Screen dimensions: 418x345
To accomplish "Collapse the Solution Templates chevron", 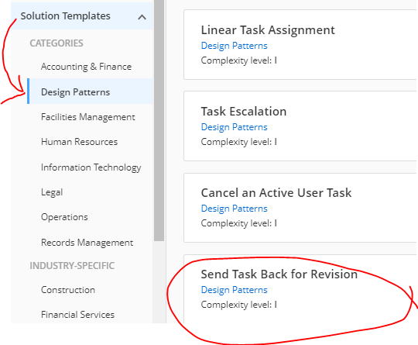I will [x=142, y=17].
